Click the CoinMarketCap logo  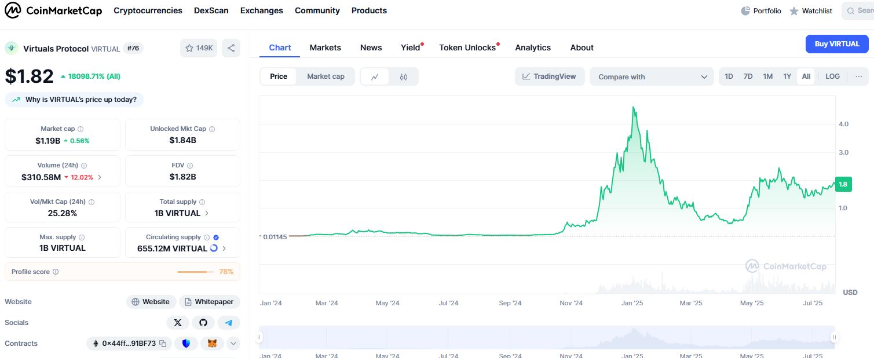(x=53, y=10)
